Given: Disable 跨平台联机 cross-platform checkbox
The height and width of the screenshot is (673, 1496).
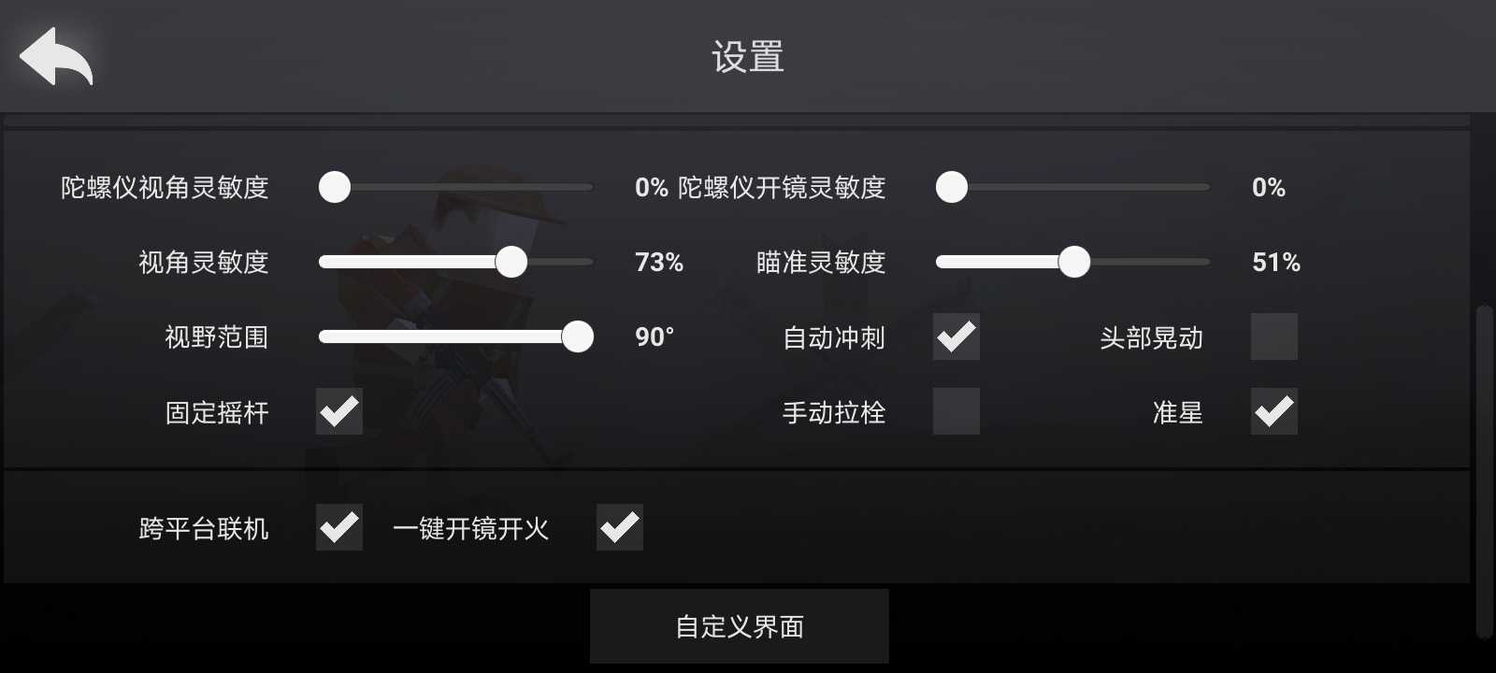Looking at the screenshot, I should pos(339,527).
